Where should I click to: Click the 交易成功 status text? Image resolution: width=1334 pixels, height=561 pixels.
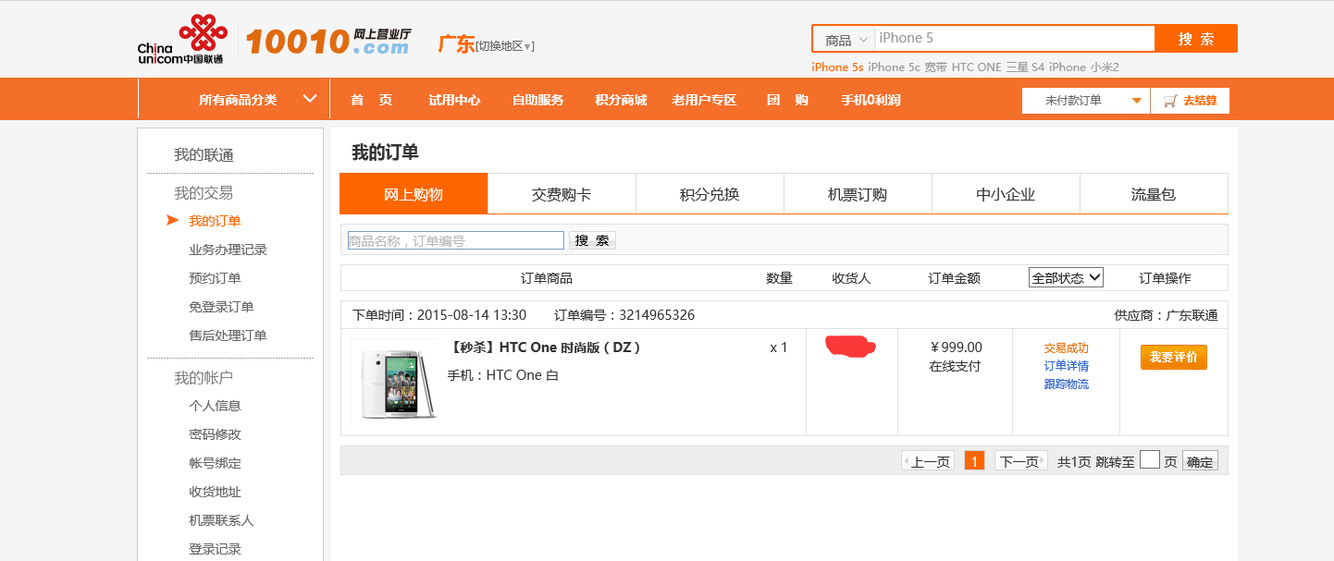tap(1066, 348)
